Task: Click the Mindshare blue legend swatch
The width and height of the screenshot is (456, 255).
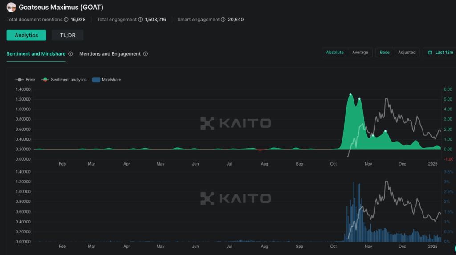Action: coord(96,80)
